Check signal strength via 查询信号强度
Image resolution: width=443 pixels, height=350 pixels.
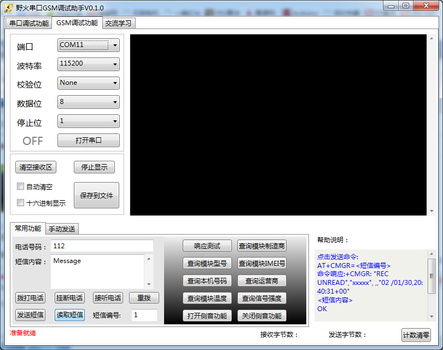click(262, 298)
